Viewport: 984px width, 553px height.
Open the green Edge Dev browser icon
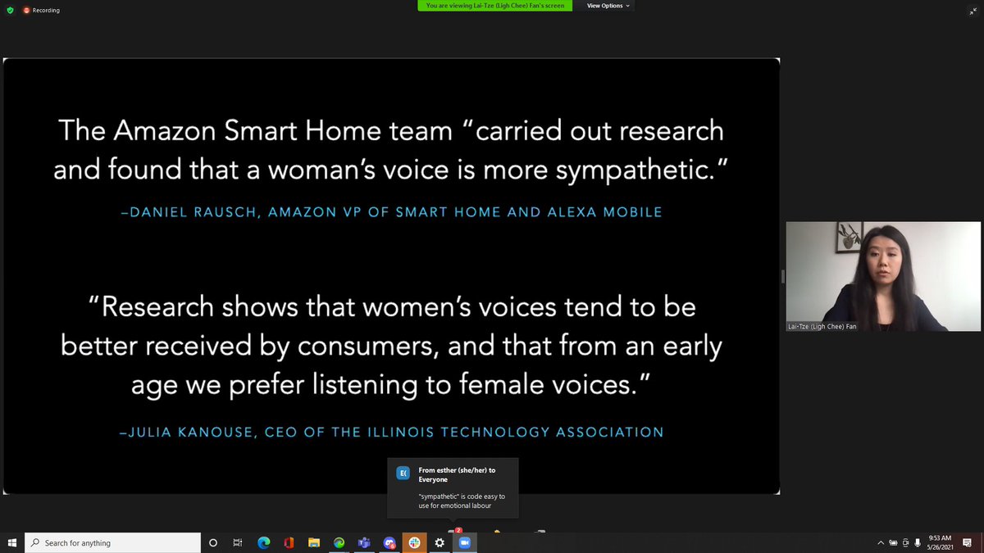(x=339, y=542)
